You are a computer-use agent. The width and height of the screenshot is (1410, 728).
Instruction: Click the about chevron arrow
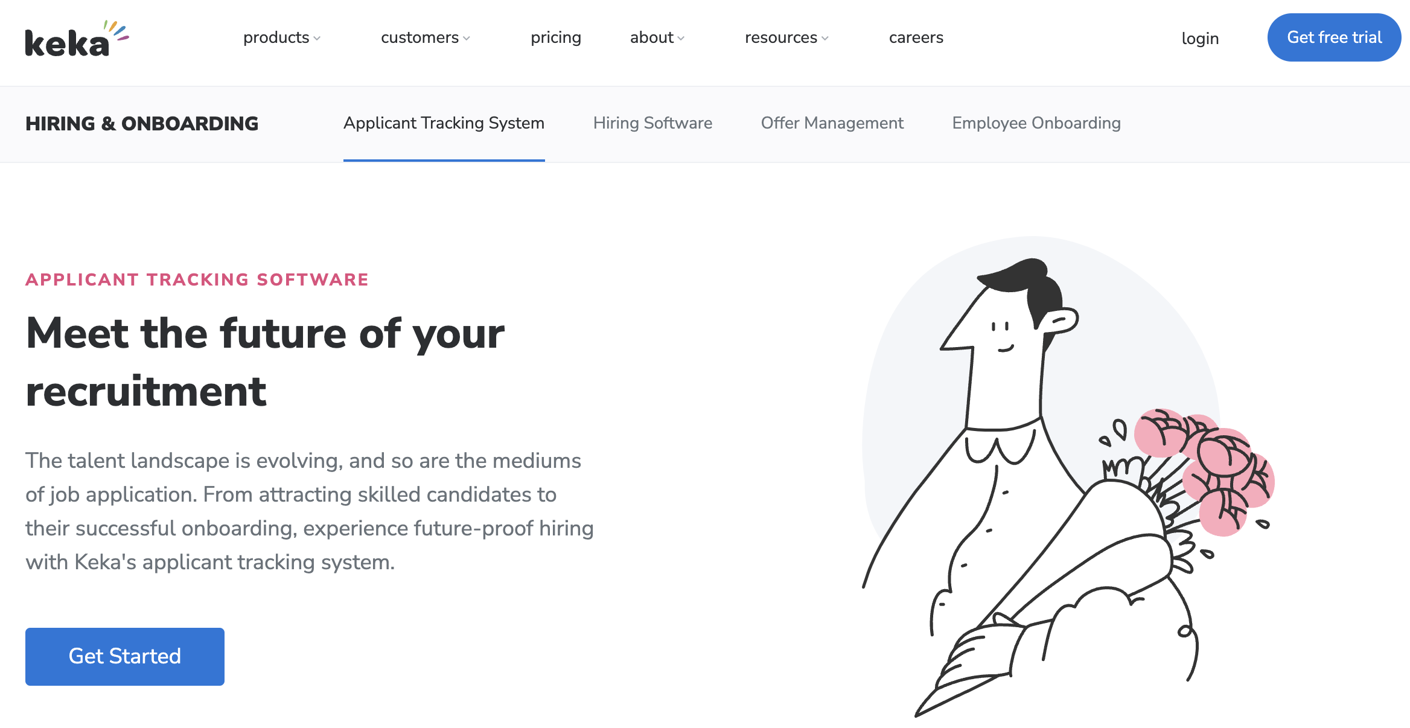pos(681,39)
